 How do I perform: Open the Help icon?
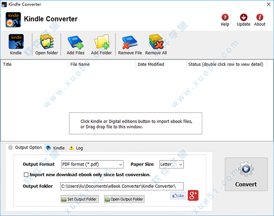click(225, 20)
